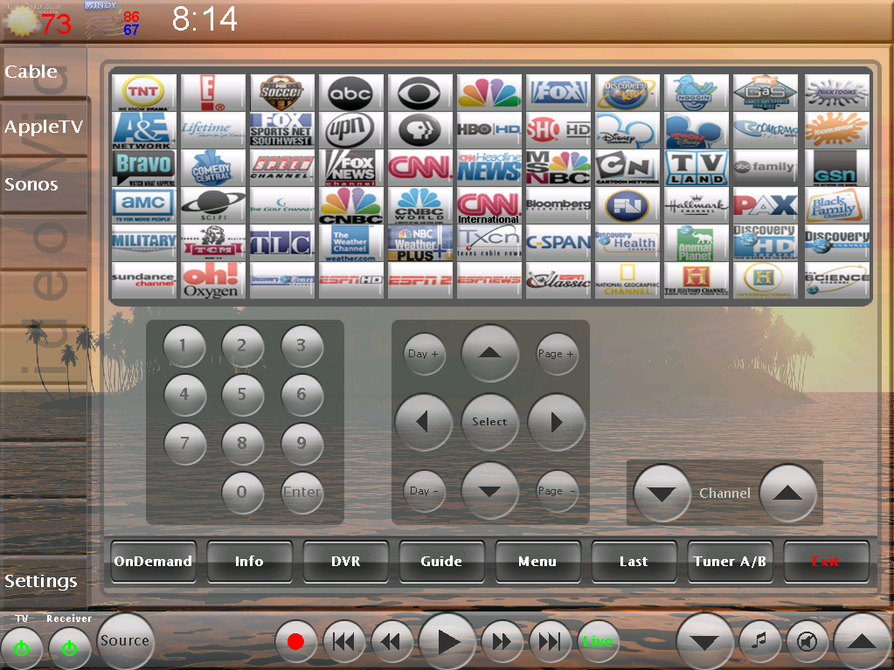The width and height of the screenshot is (894, 670).
Task: Mute the audio with the speaker button
Action: click(x=807, y=641)
